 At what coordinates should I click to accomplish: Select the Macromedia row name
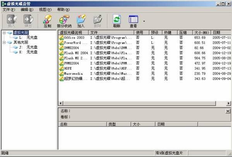[x=73, y=73]
